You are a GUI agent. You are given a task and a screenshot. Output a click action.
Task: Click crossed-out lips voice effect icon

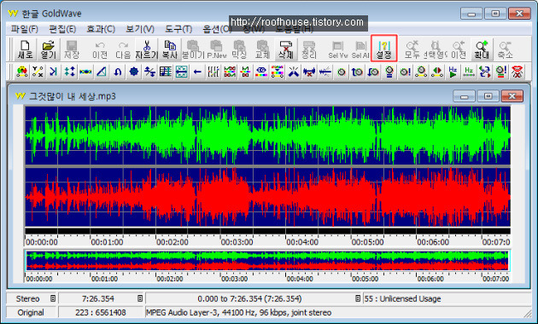tap(517, 72)
